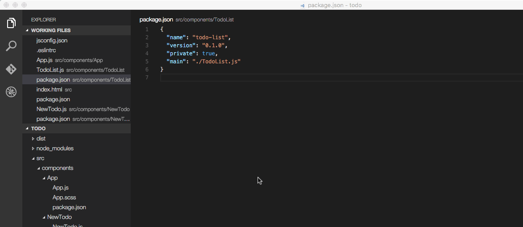The width and height of the screenshot is (523, 227).
Task: Open App.scss in the file tree
Action: (64, 198)
